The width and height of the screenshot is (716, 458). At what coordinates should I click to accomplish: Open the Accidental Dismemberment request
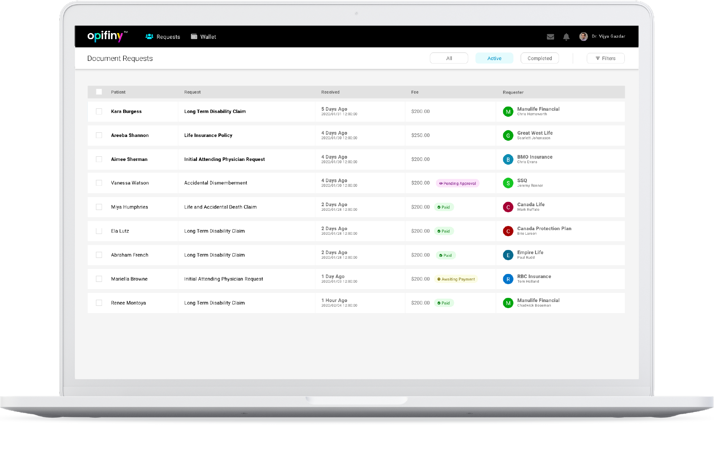(215, 183)
